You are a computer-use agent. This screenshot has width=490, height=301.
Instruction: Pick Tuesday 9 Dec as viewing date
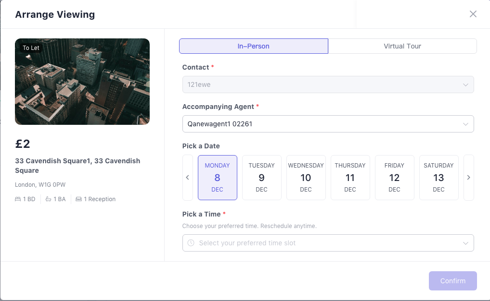261,177
